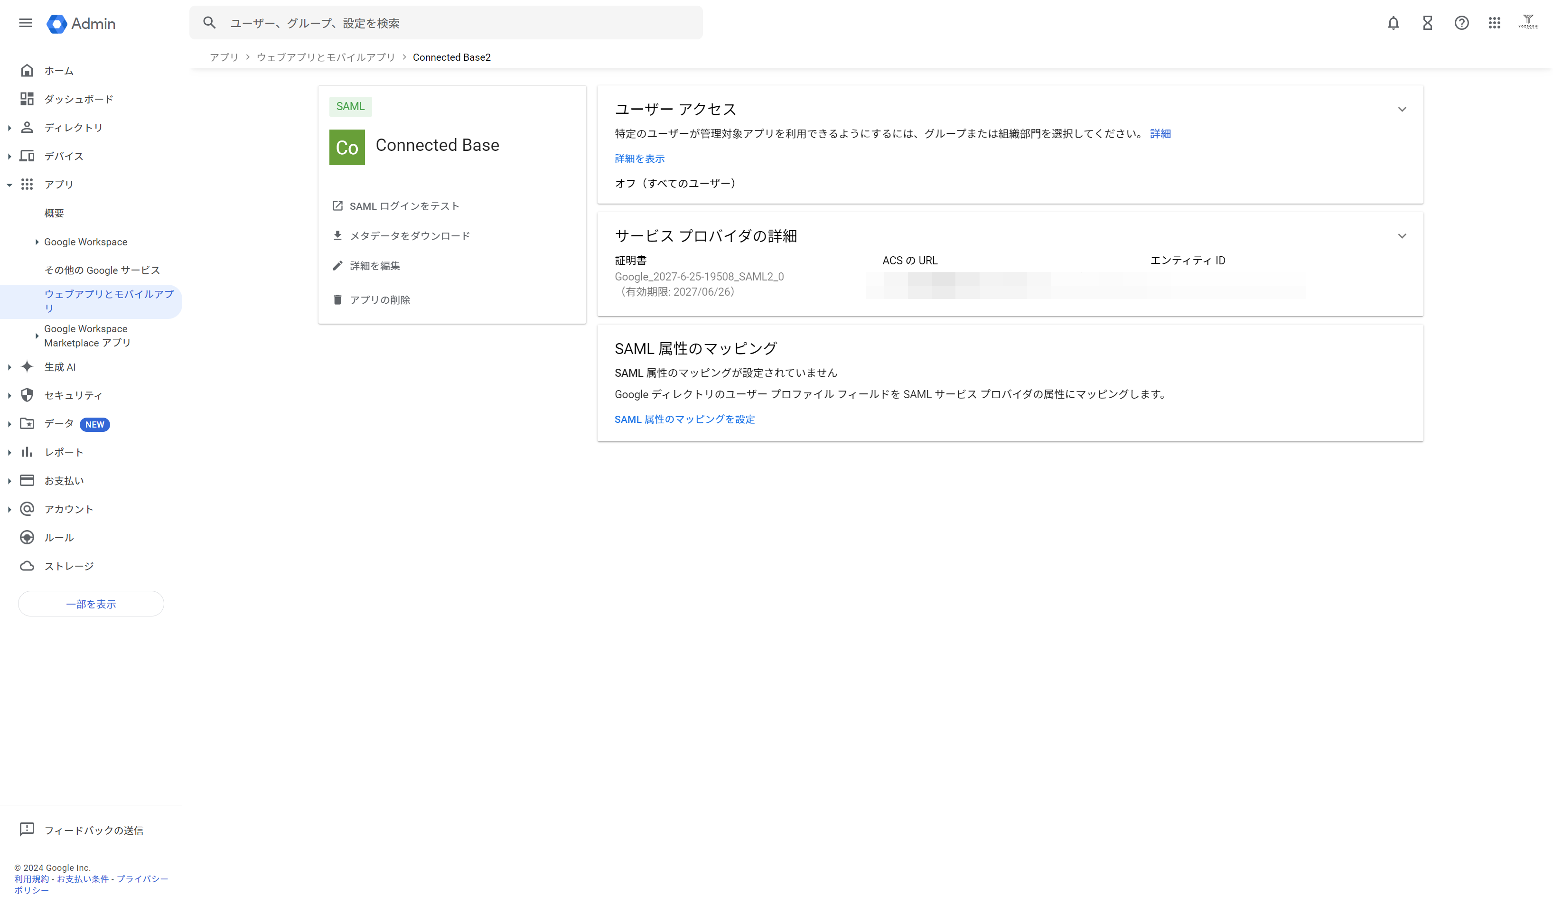This screenshot has height=905, width=1553.
Task: Open the help question mark icon
Action: click(x=1461, y=23)
